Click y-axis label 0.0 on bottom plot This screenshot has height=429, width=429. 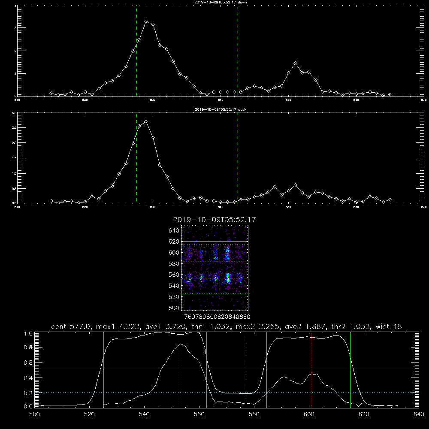(28, 407)
